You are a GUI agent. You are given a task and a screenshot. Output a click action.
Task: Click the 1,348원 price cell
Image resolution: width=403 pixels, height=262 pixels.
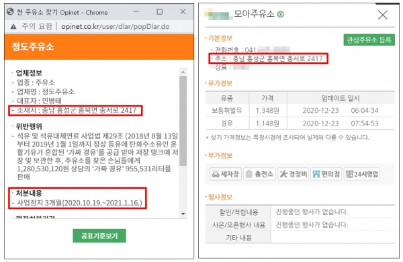click(x=267, y=111)
